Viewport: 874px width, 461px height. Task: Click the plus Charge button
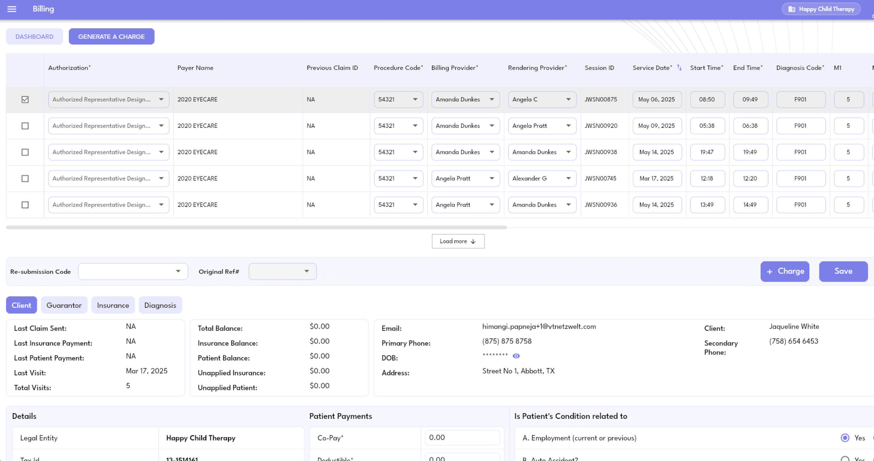(785, 271)
